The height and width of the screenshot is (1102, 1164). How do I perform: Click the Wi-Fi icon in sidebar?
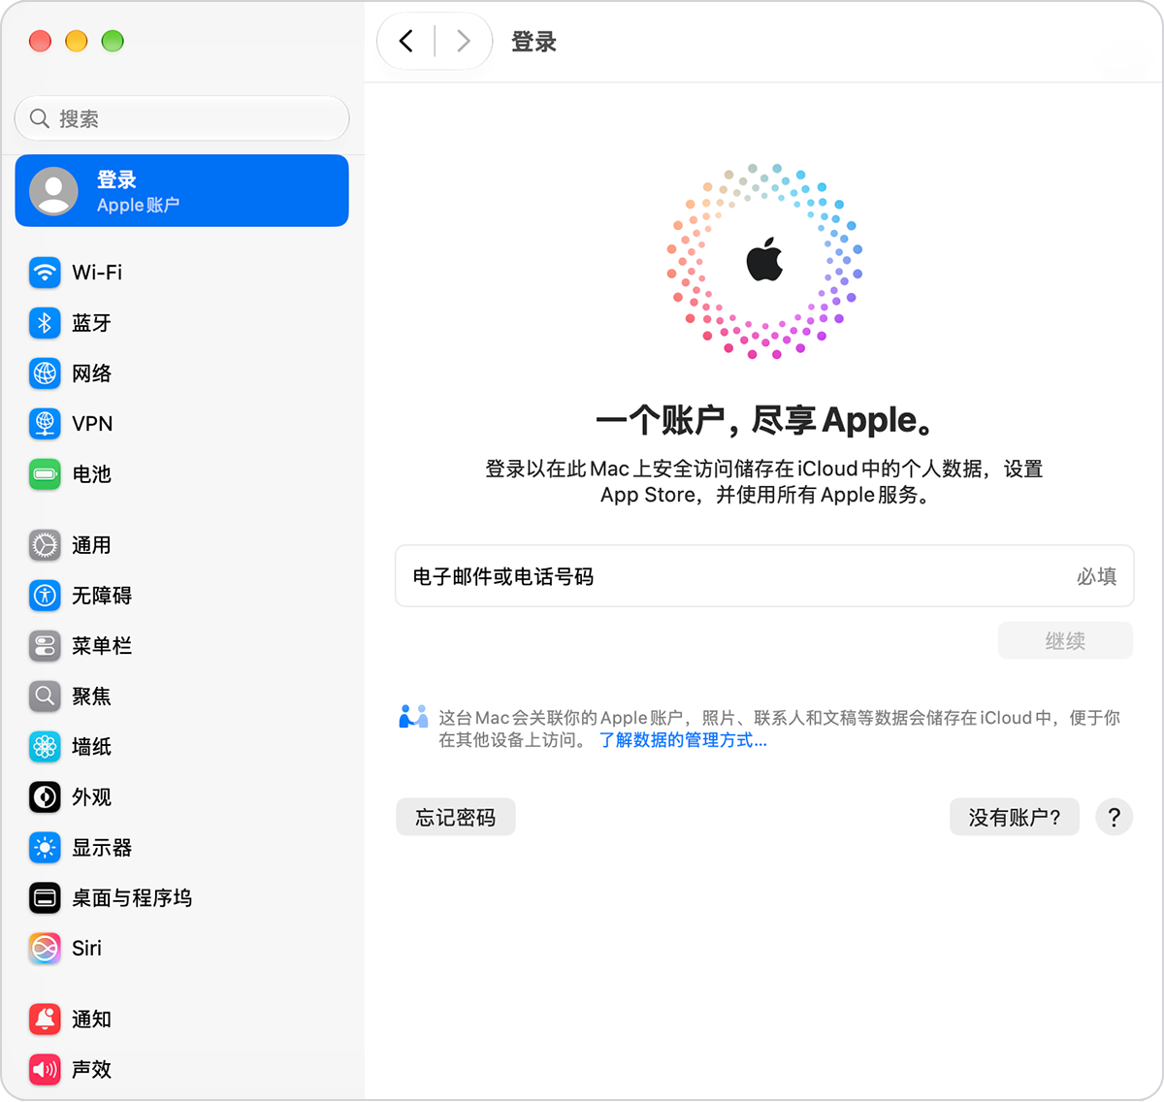coord(45,273)
